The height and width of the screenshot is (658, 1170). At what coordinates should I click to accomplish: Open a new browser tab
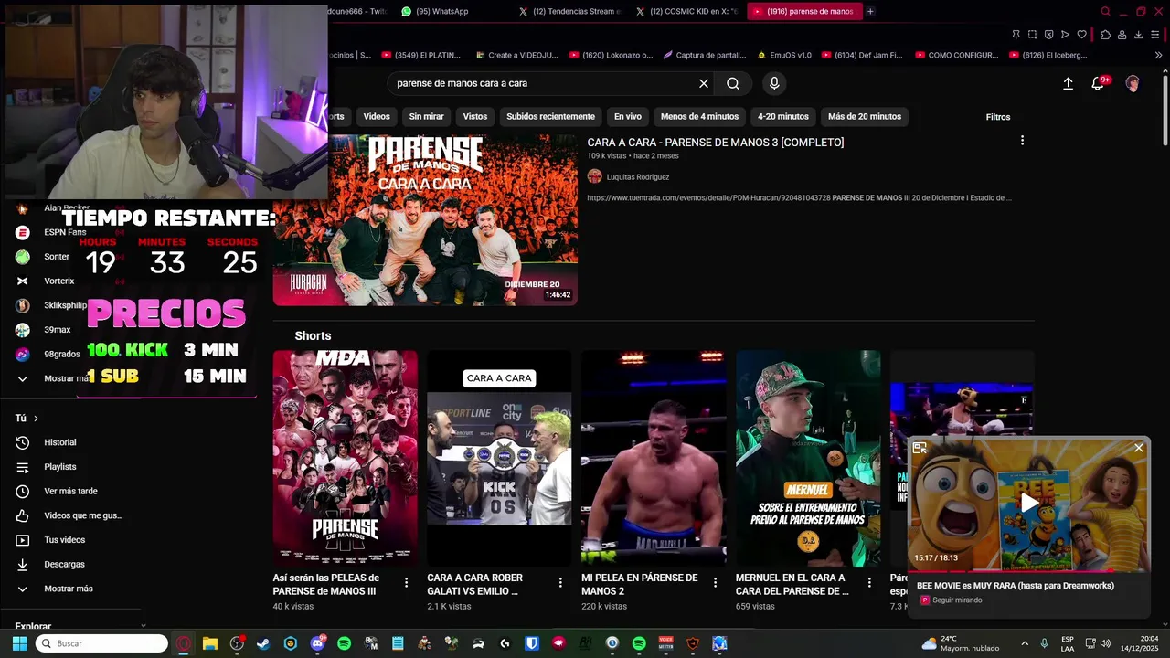coord(870,11)
